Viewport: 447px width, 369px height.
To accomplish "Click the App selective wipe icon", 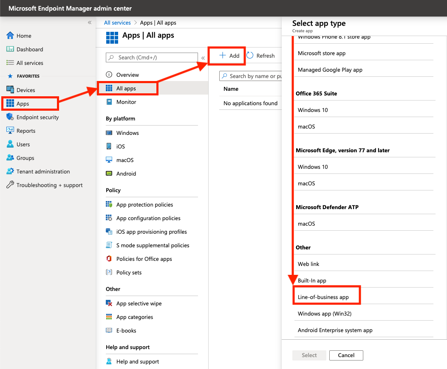I will point(109,304).
